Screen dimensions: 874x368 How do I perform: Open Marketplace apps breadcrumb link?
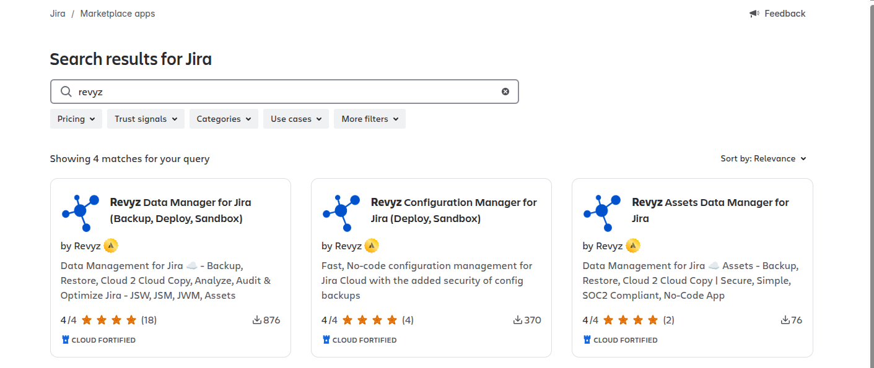[118, 14]
